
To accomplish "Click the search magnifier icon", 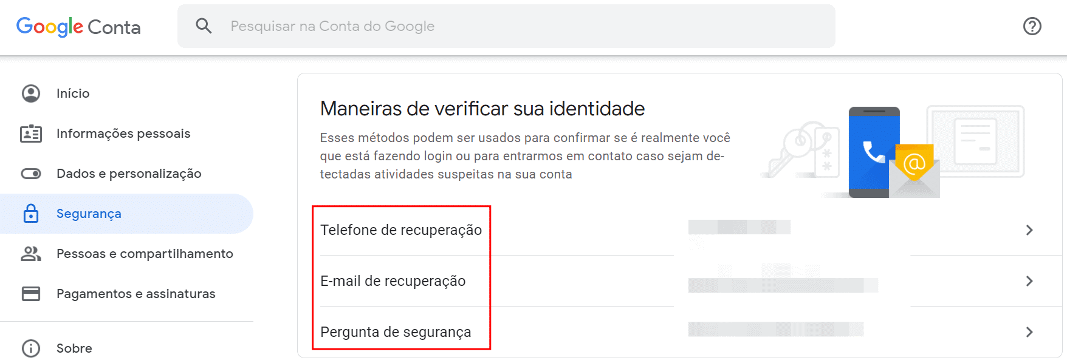I will (x=204, y=26).
